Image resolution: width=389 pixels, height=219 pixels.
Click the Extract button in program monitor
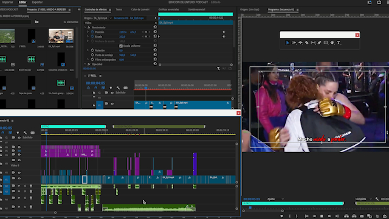click(354, 216)
